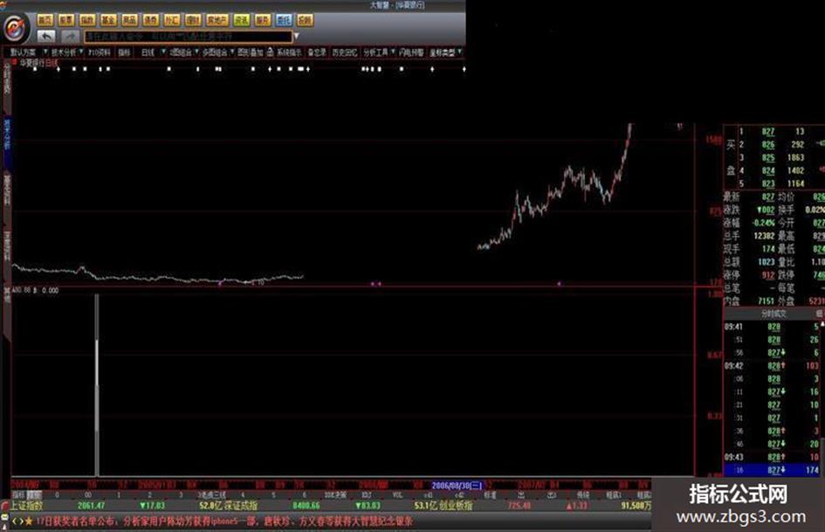Click the 华夏银行 日线 chart title
The height and width of the screenshot is (532, 825).
(x=39, y=62)
